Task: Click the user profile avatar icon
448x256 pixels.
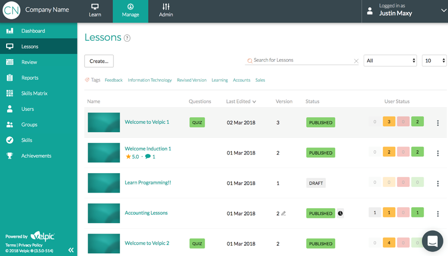Action: click(370, 11)
